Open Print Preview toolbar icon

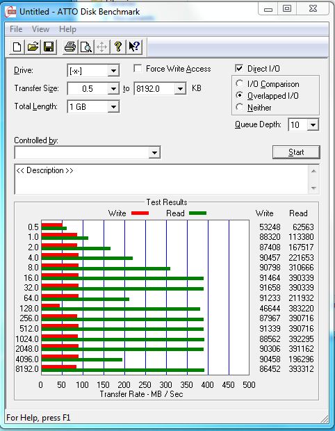[x=86, y=47]
